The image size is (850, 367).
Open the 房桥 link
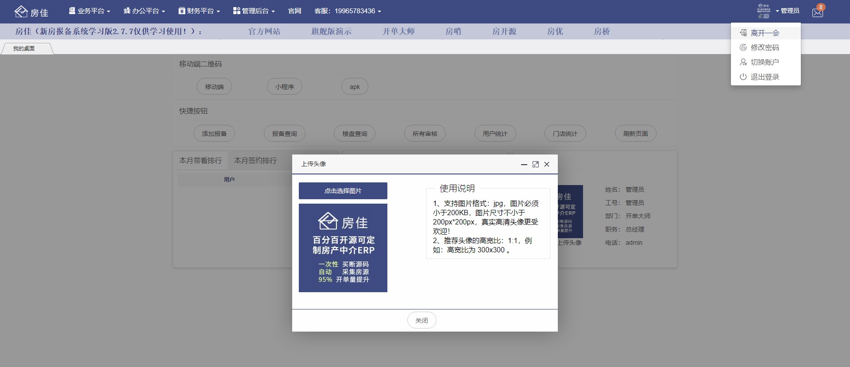[x=602, y=31]
